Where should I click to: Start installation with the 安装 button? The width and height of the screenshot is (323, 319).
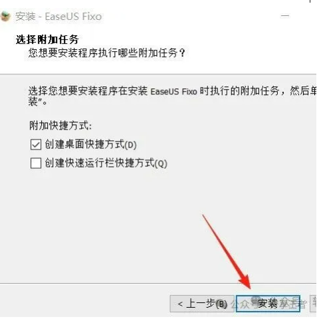[268, 304]
